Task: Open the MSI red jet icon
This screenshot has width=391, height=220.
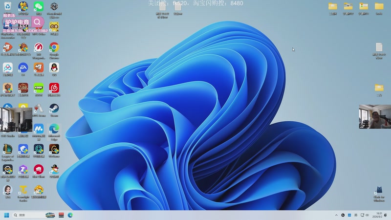Action: (39, 108)
